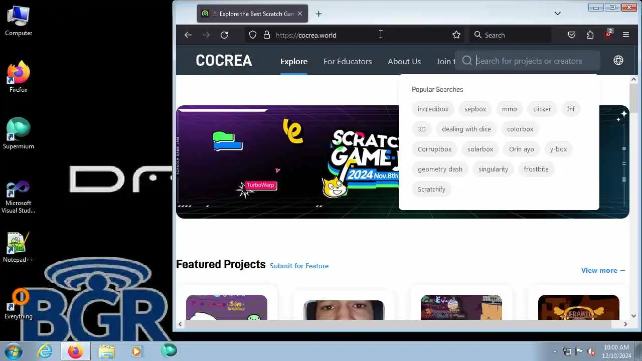Open Supermium from the taskbar
Viewport: 642px width, 361px height.
[x=169, y=350]
